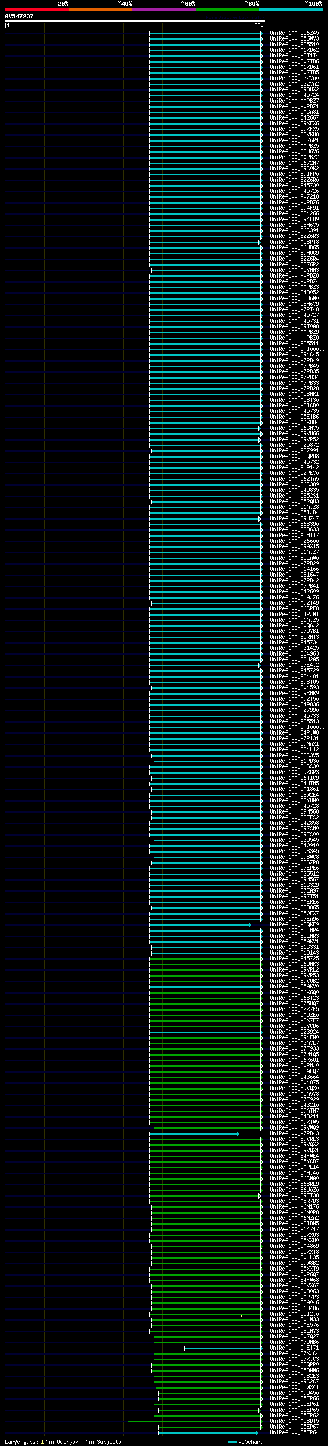Click hit label UniRef100_Q39545
This screenshot has height=1446, width=328.
pos(294,840)
